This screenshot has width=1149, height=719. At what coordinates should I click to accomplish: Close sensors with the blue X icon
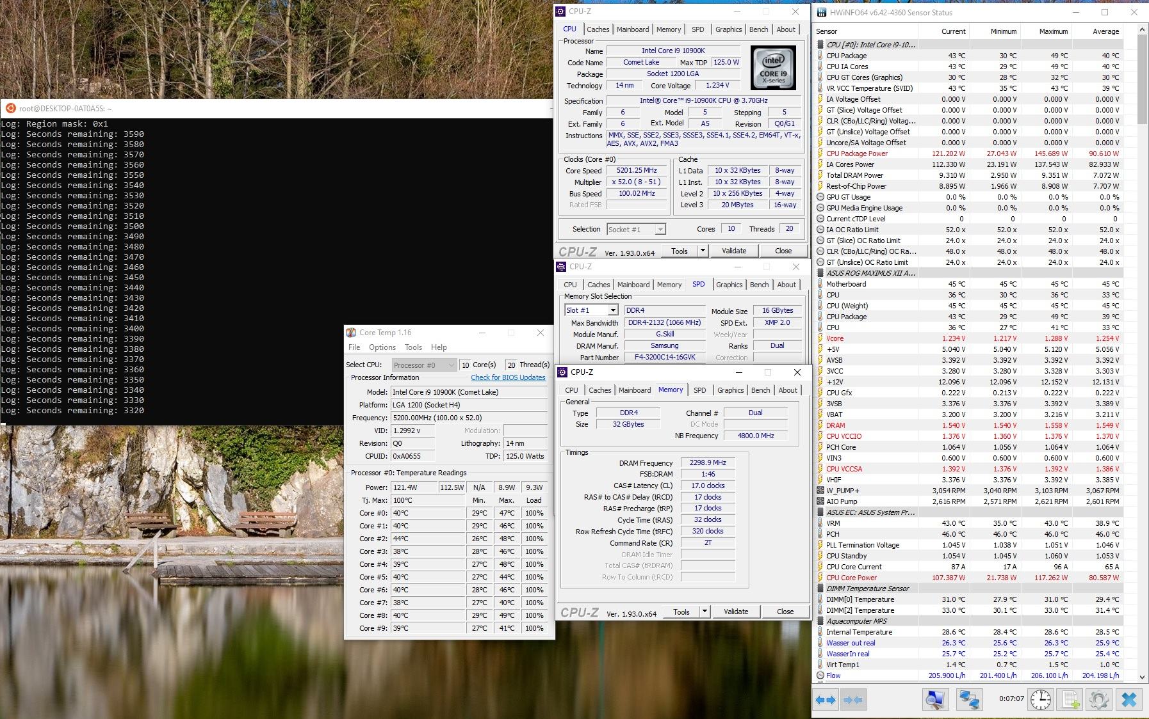[x=1129, y=700]
